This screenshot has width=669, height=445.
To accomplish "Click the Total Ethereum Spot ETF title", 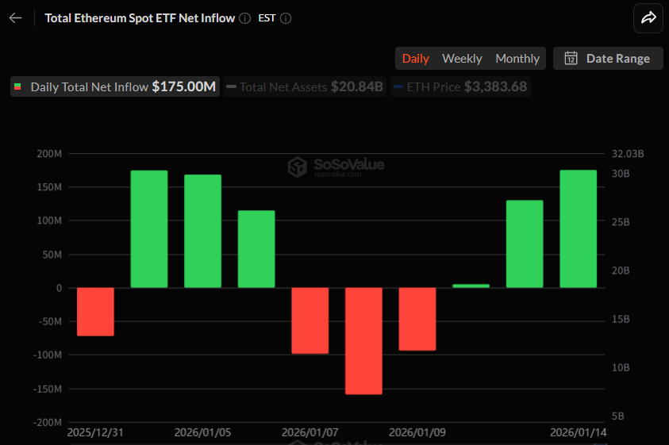I will (140, 17).
